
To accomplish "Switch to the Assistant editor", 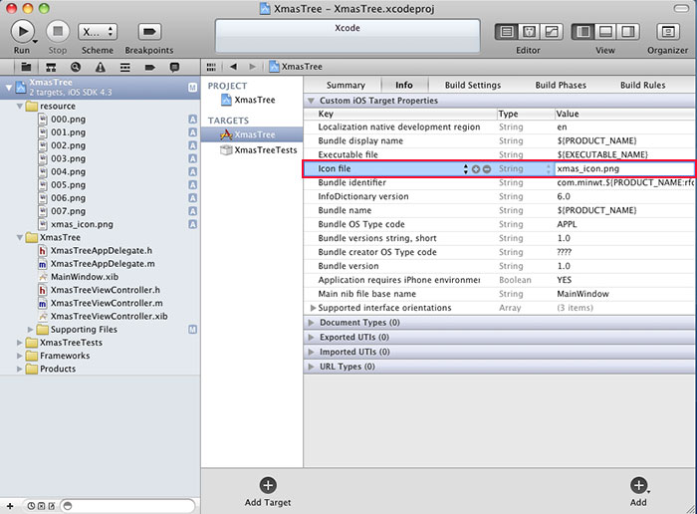I will pyautogui.click(x=529, y=32).
